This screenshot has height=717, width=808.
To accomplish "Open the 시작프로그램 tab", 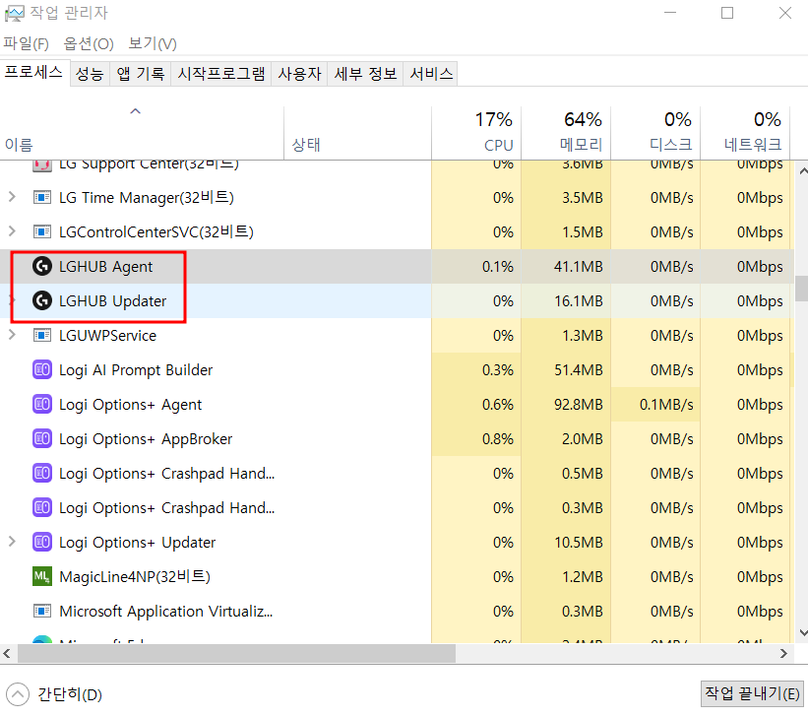I will [219, 73].
